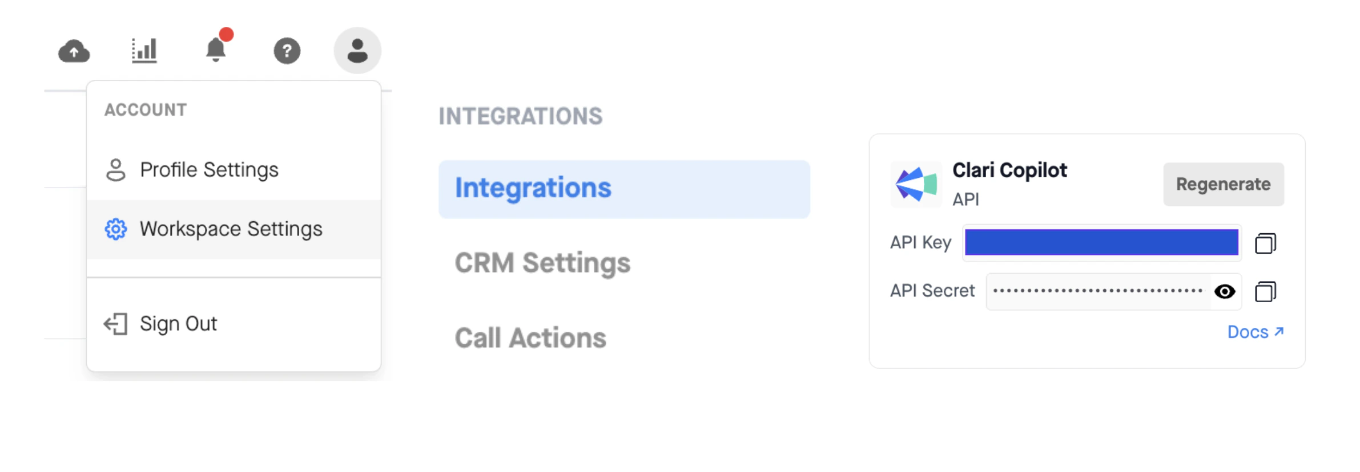The image size is (1360, 472).
Task: Switch to CRM Settings tab
Action: [542, 263]
